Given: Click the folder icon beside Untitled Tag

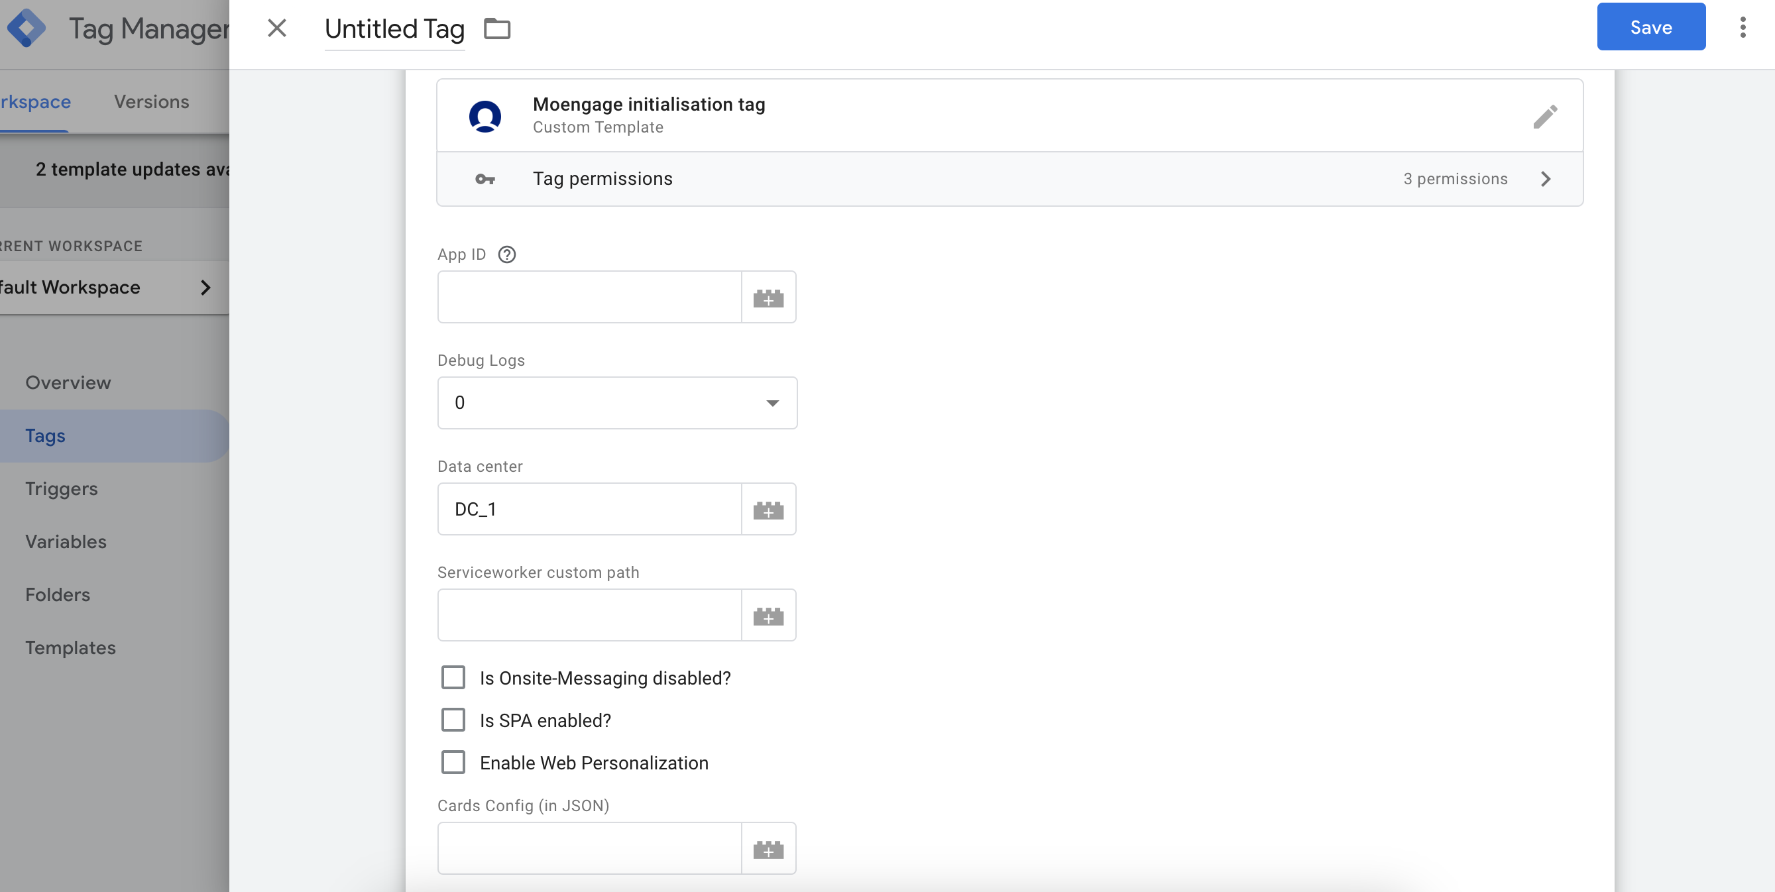Looking at the screenshot, I should coord(498,28).
